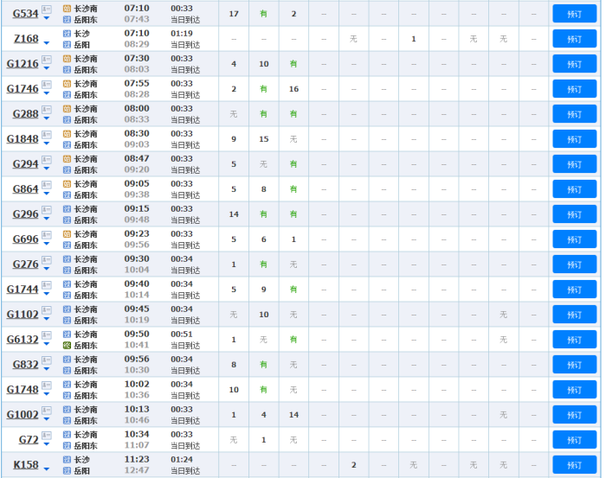This screenshot has height=478, width=606.
Task: Click the pass-through station icon for K158 departure
Action: point(67,460)
